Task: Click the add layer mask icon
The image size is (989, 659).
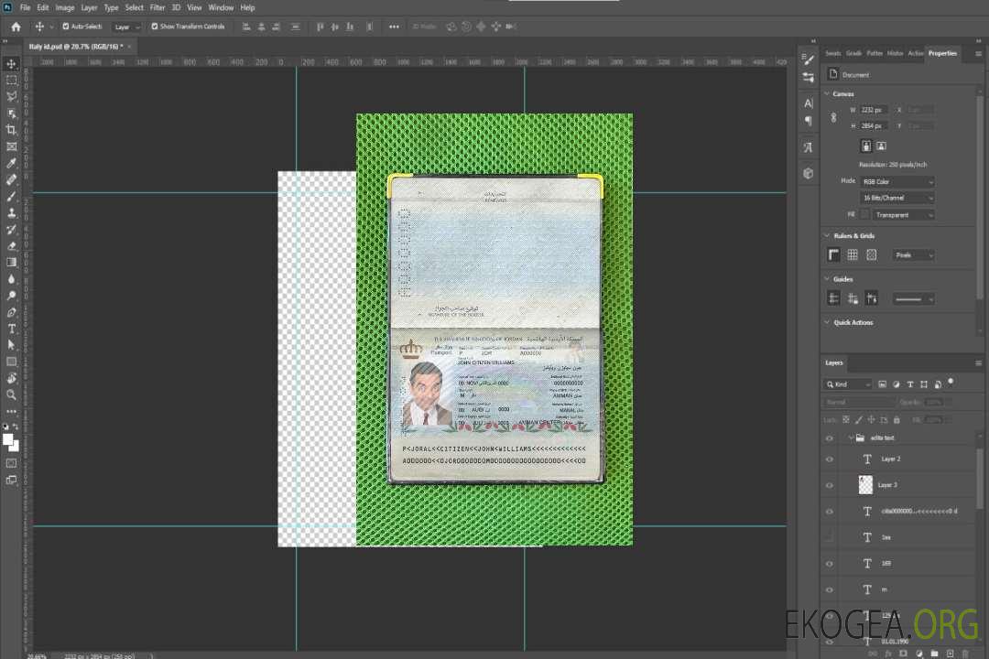Action: [903, 654]
